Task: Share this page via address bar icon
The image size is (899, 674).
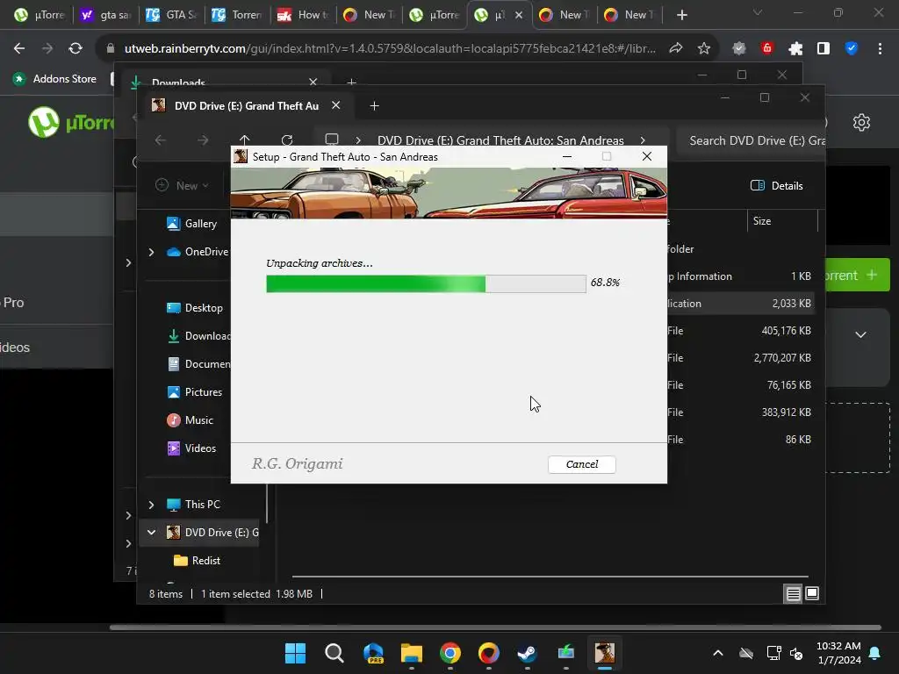Action: pos(676,49)
